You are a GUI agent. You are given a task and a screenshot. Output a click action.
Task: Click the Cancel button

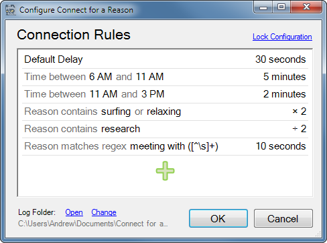click(283, 218)
